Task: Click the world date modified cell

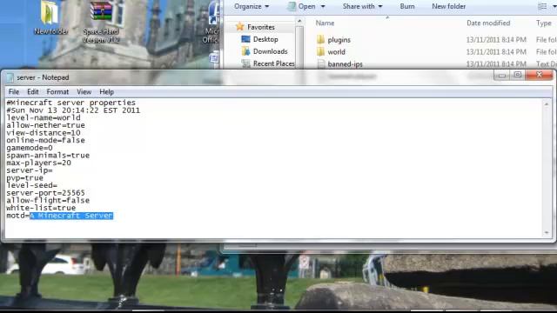Action: 496,52
